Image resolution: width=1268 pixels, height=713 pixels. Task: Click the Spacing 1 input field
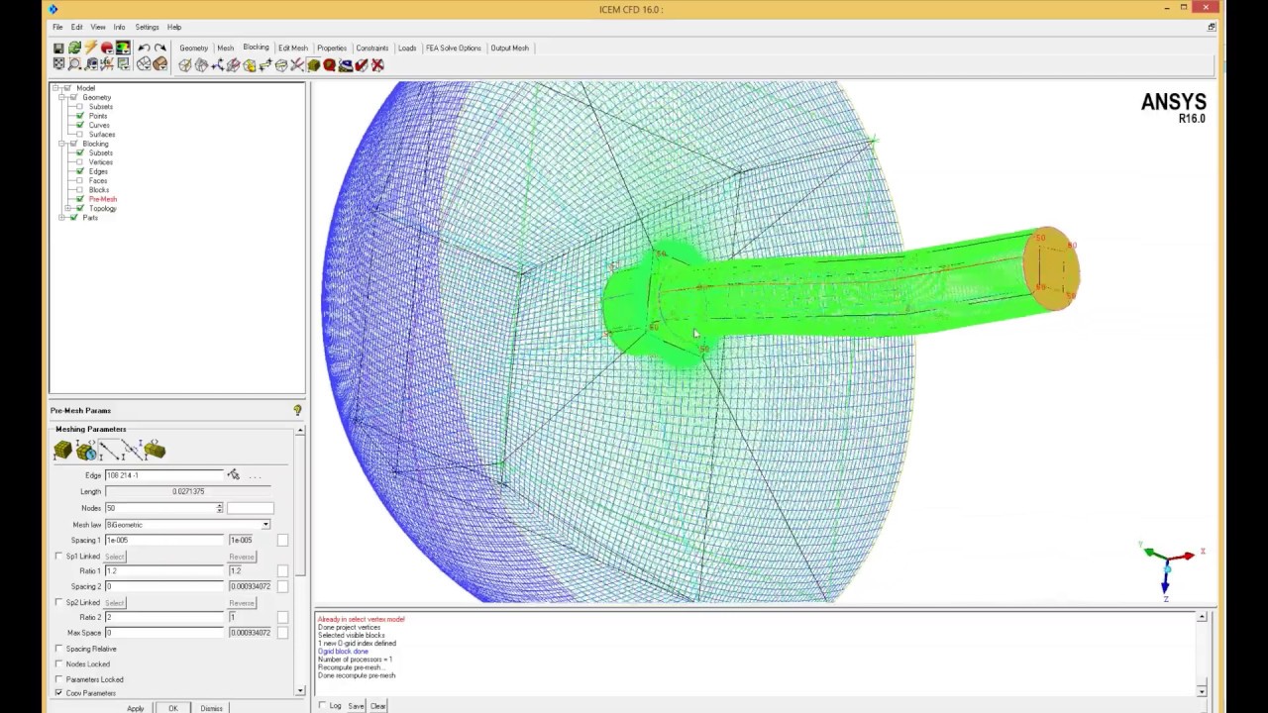(x=164, y=540)
